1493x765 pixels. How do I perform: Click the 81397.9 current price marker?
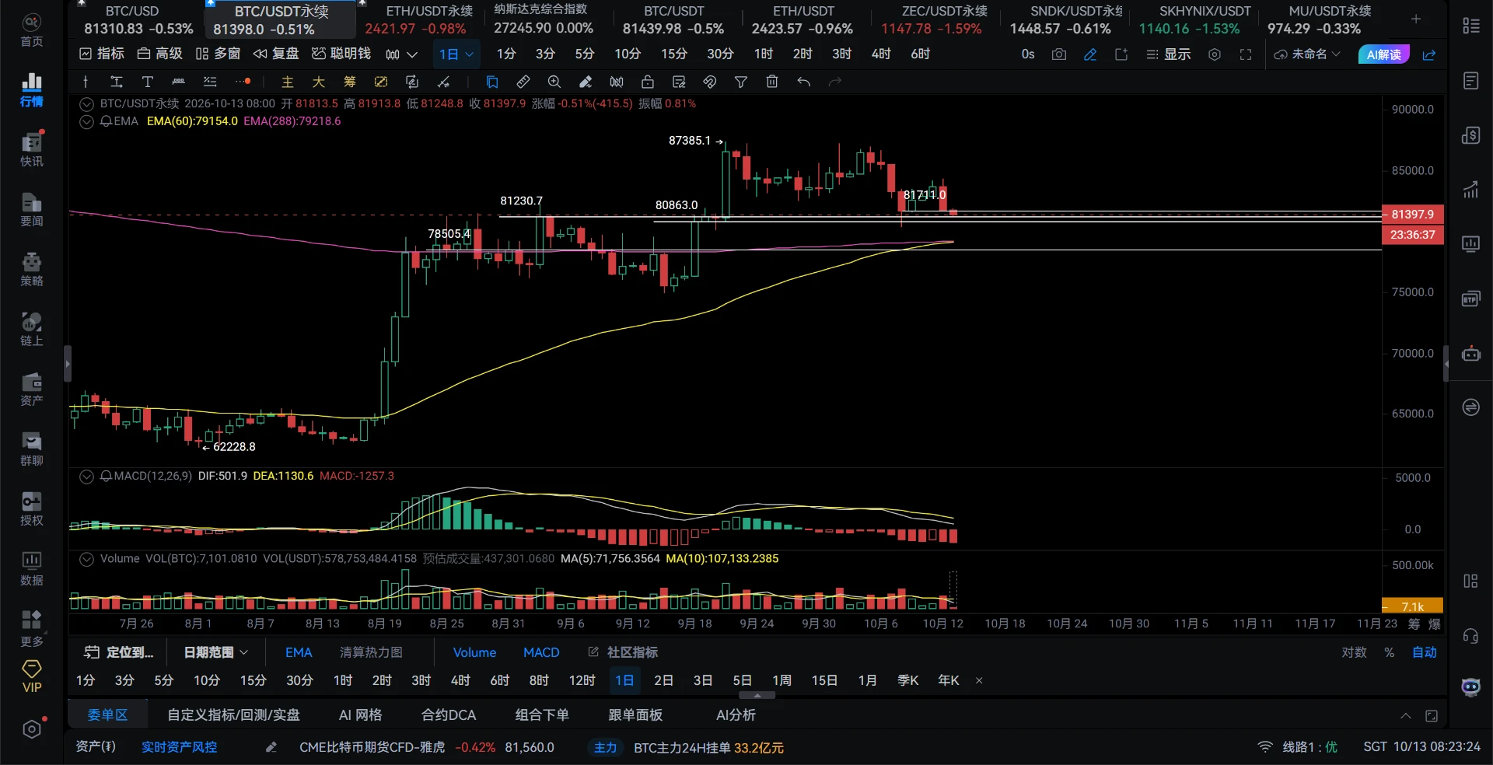point(1413,215)
